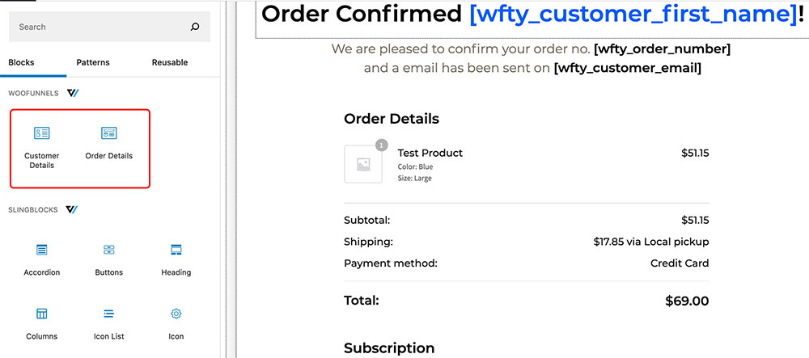Switch to the Patterns tab
Viewport: 809px width, 358px height.
pyautogui.click(x=93, y=62)
